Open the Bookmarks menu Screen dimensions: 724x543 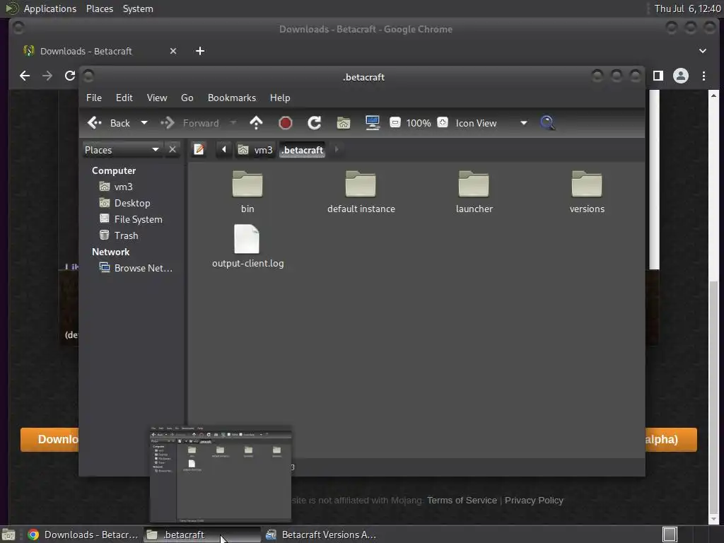(232, 98)
